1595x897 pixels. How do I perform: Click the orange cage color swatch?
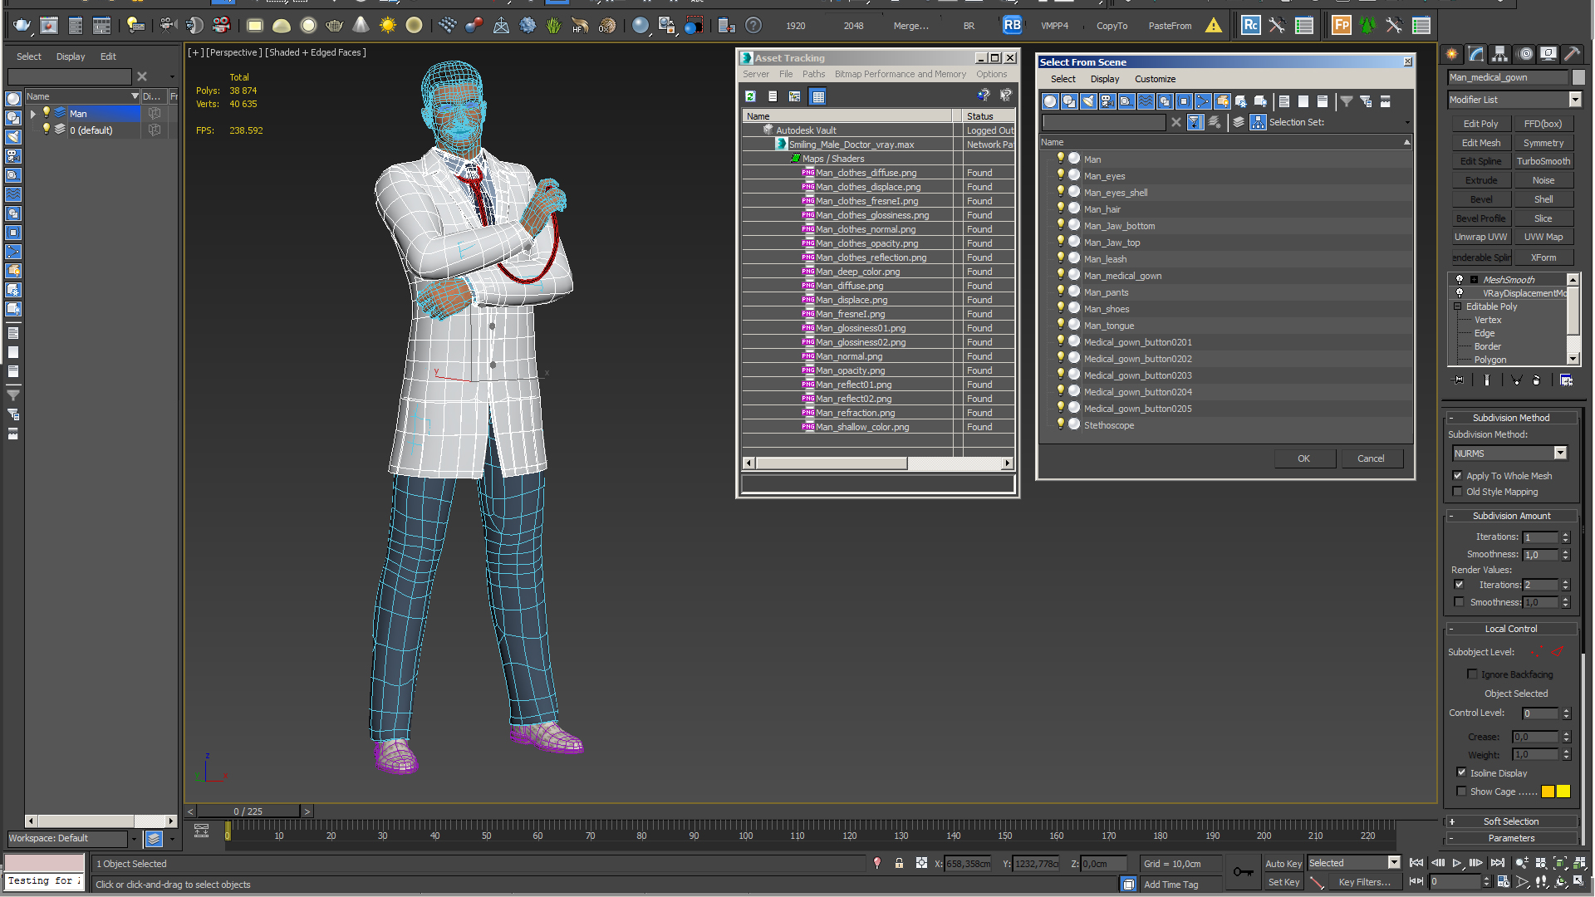[x=1548, y=792]
